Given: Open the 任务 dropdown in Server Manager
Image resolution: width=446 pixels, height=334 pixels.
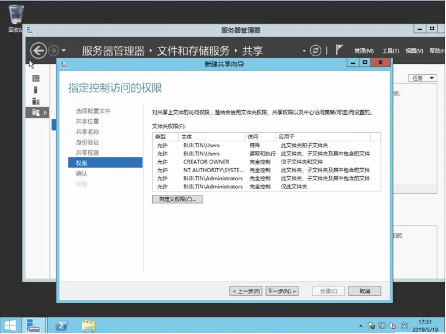Looking at the screenshot, I should point(422,78).
